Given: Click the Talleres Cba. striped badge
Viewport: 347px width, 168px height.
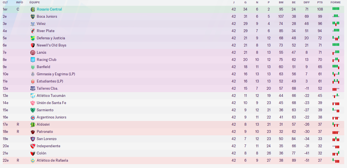Looking at the screenshot, I should click(x=33, y=89).
